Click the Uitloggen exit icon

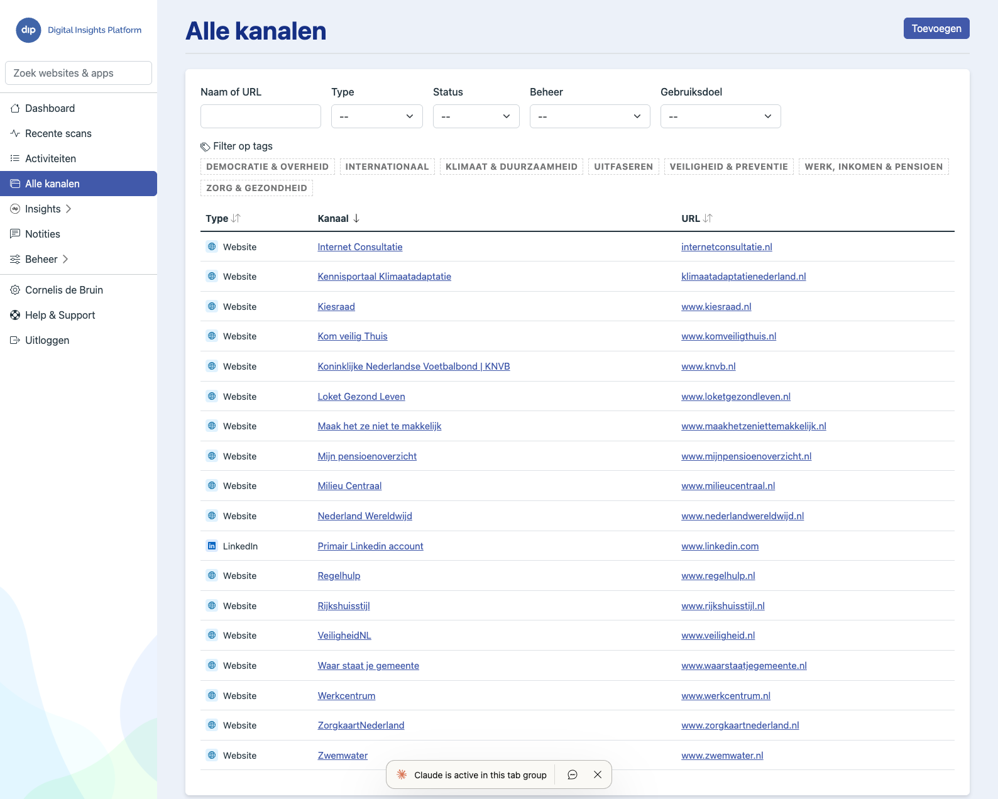[x=15, y=340]
